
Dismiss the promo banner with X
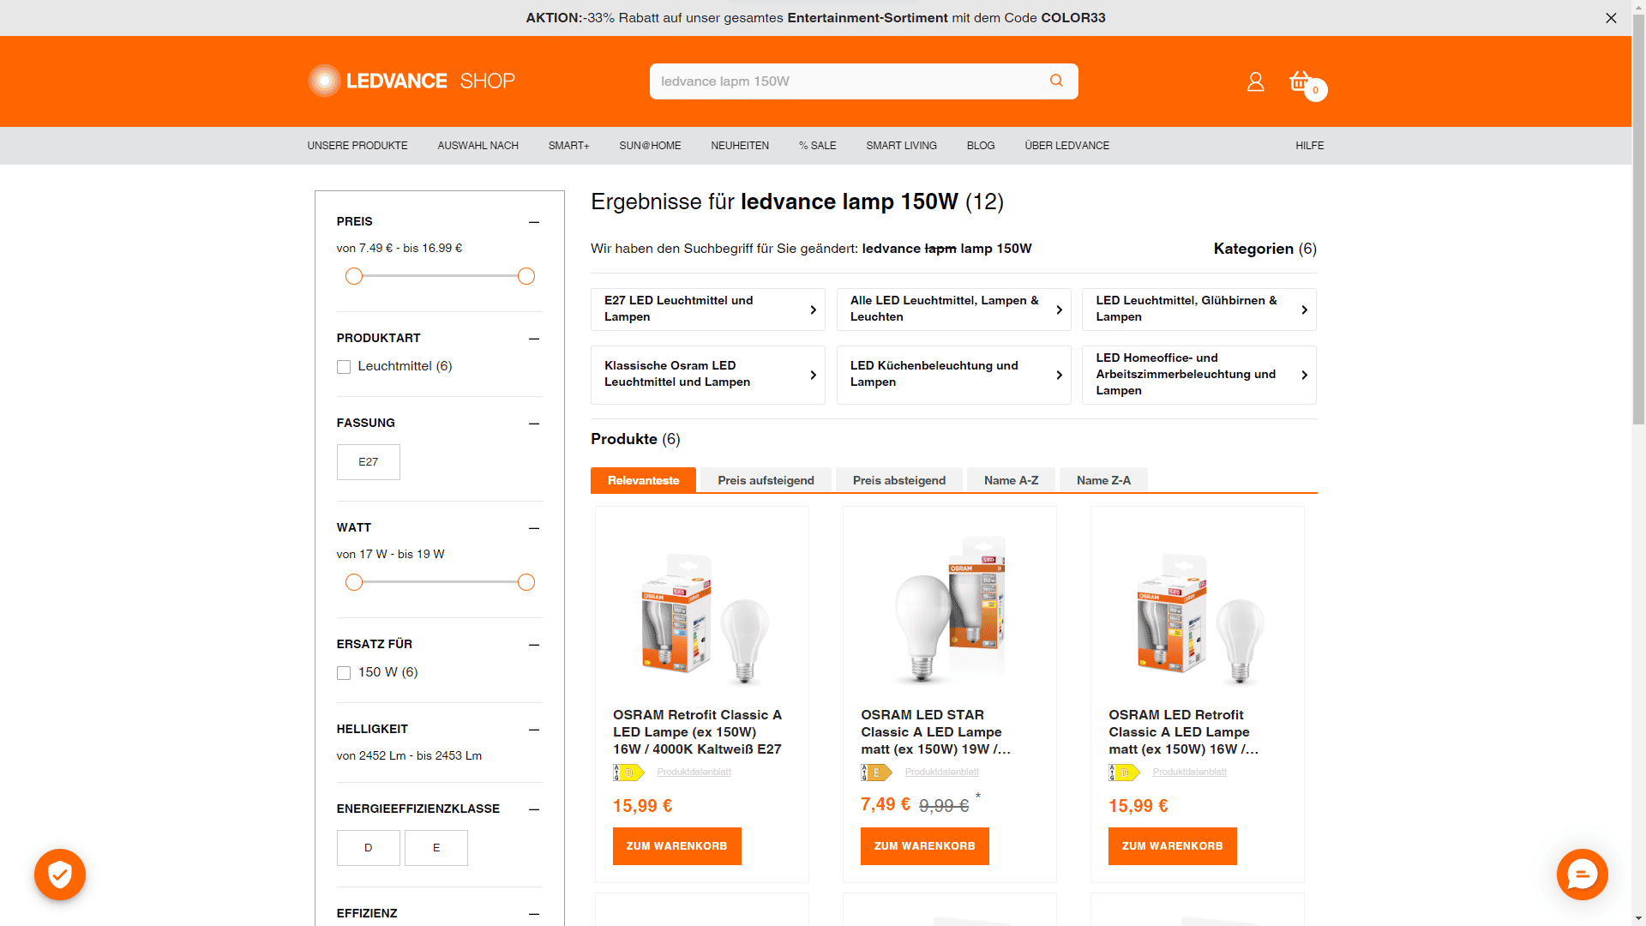pyautogui.click(x=1611, y=18)
